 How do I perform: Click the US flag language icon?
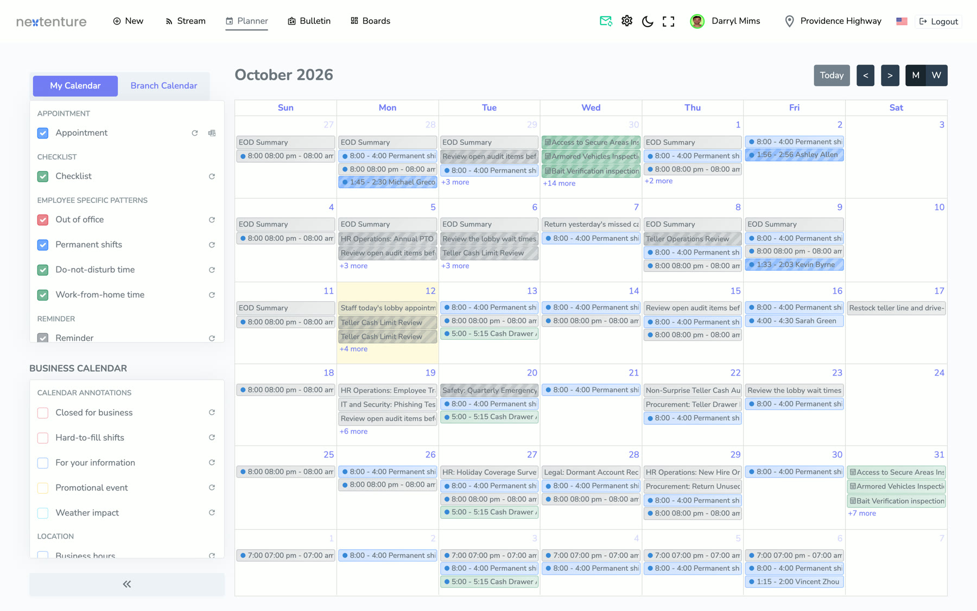902,21
